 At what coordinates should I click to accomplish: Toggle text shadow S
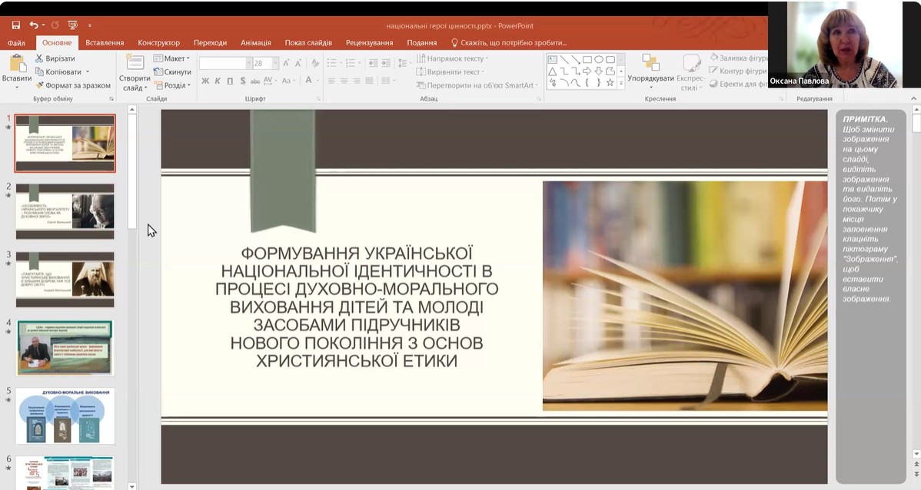click(x=243, y=81)
